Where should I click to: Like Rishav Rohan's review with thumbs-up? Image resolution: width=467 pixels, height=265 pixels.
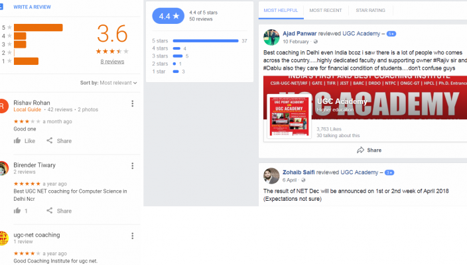17,140
